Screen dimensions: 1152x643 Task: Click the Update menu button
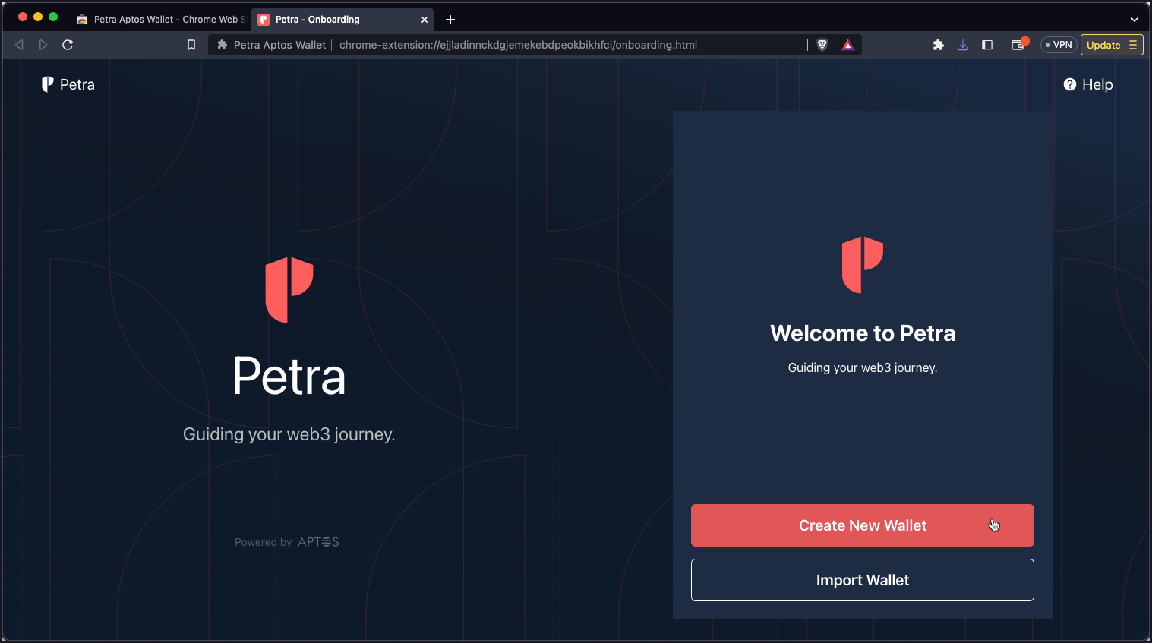(1111, 45)
